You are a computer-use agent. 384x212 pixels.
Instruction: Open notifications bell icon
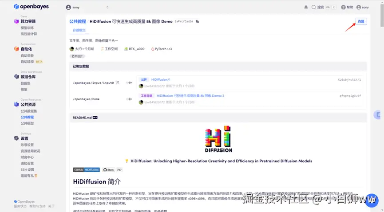tap(306, 8)
